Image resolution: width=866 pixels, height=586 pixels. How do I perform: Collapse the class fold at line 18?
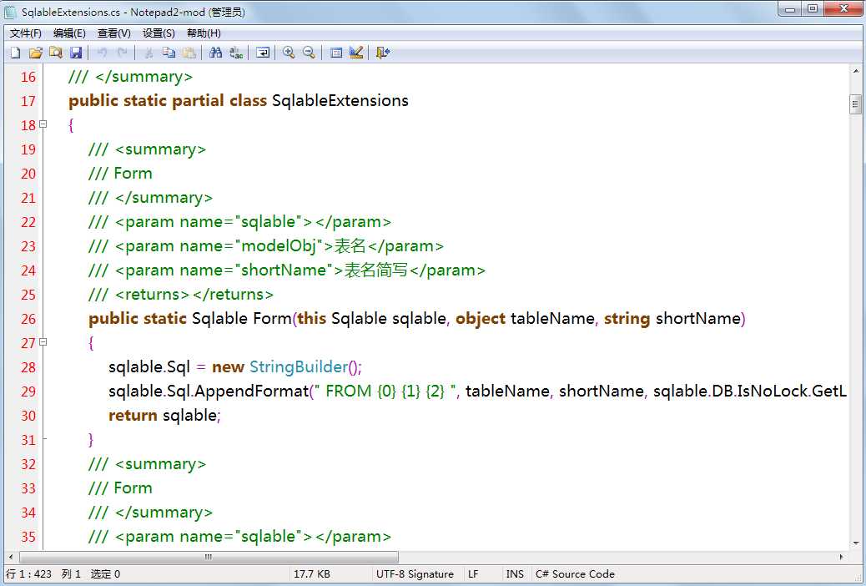[43, 124]
